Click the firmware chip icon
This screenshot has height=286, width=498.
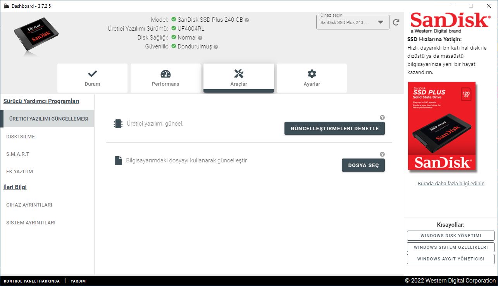pos(118,124)
